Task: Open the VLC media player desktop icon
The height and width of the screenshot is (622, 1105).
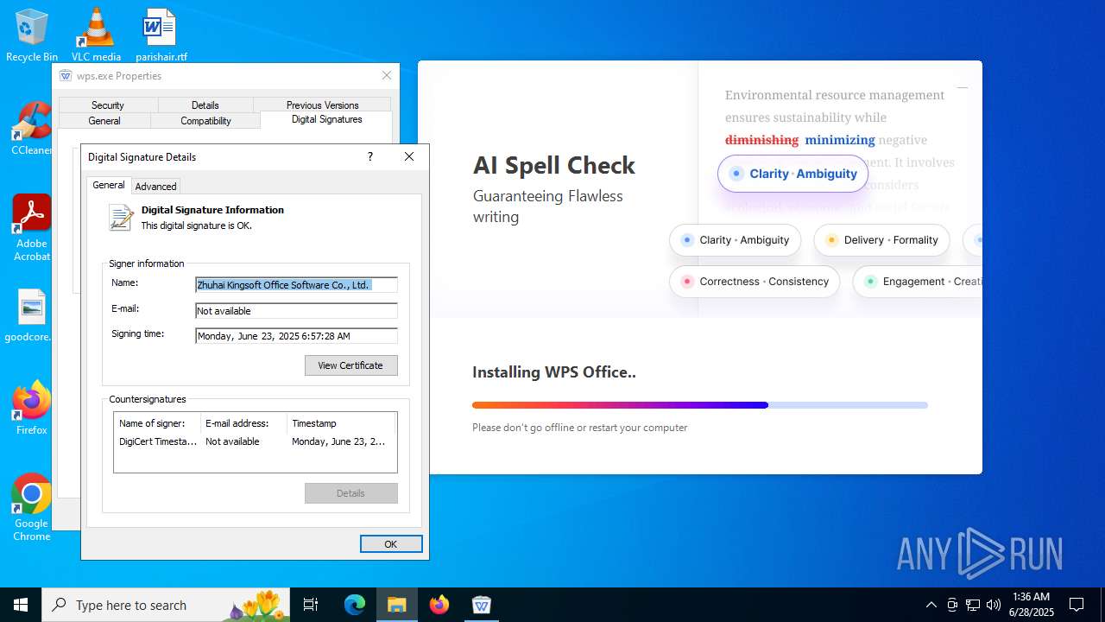Action: point(96,35)
